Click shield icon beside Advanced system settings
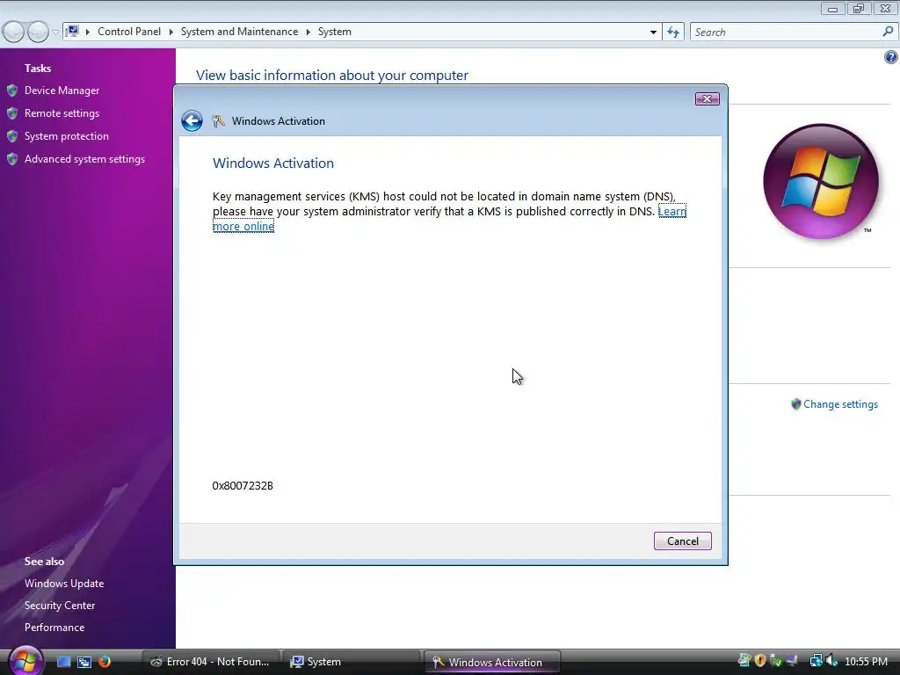 click(x=12, y=159)
